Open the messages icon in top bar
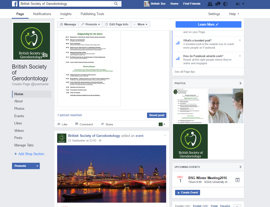This screenshot has height=207, width=270. point(218,4)
